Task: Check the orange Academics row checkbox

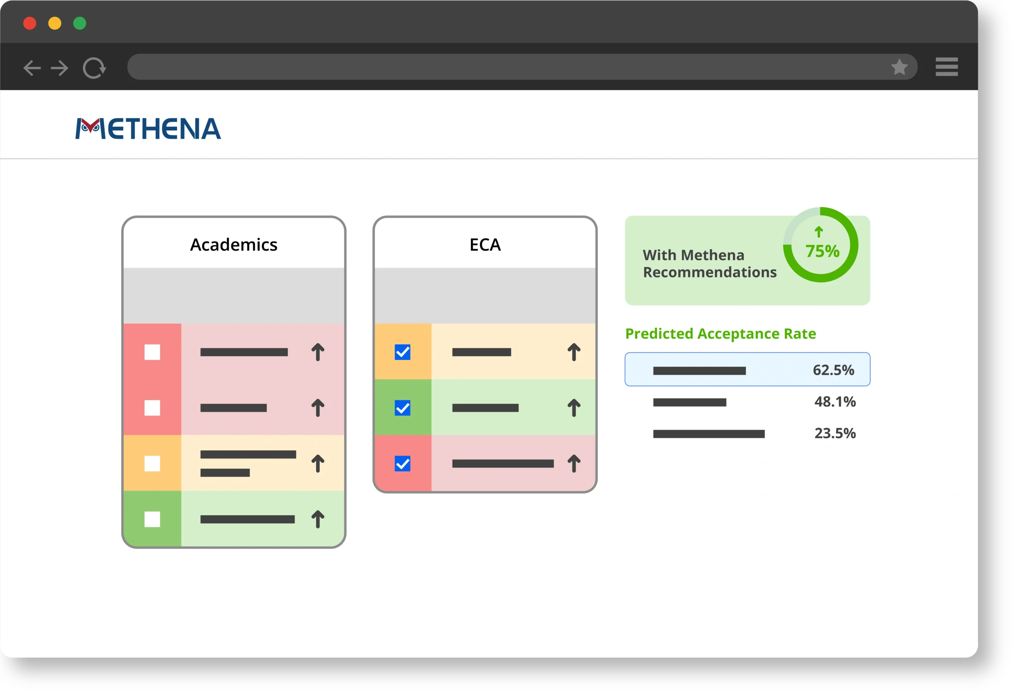Action: point(152,464)
